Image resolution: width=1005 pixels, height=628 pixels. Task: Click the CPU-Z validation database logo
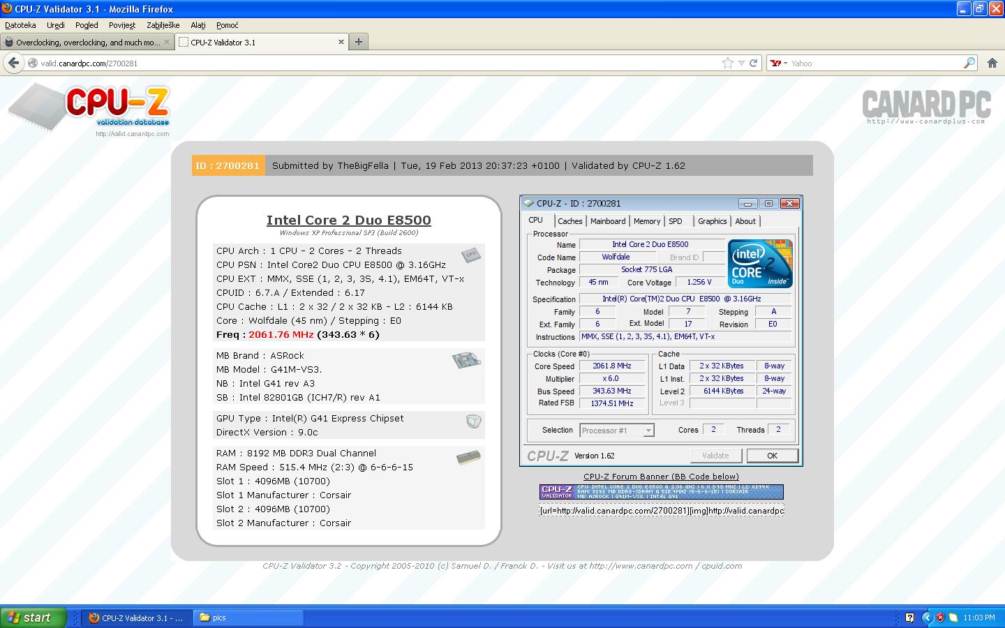point(89,110)
